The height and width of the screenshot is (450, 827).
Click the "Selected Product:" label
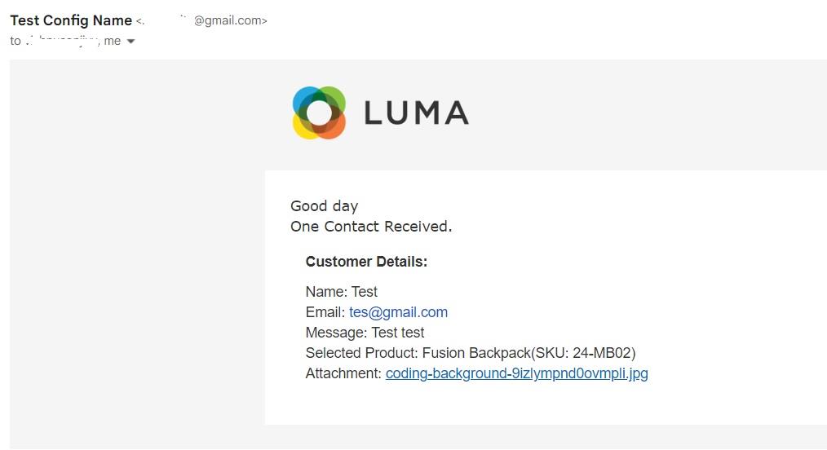361,353
